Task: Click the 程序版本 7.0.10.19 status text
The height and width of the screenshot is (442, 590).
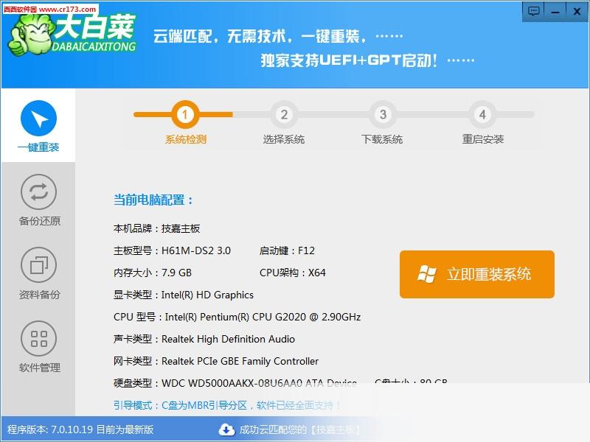Action: (x=80, y=429)
